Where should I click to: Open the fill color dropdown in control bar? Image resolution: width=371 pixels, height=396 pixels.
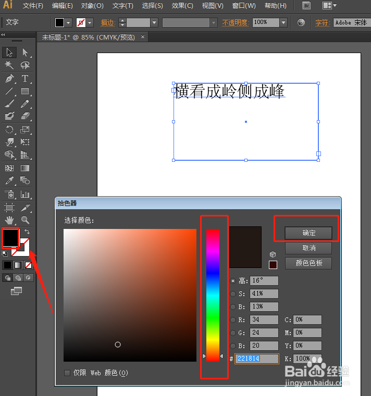tap(68, 23)
